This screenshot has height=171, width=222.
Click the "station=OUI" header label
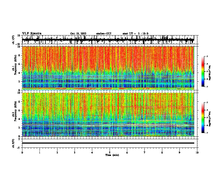pyautogui.click(x=104, y=34)
